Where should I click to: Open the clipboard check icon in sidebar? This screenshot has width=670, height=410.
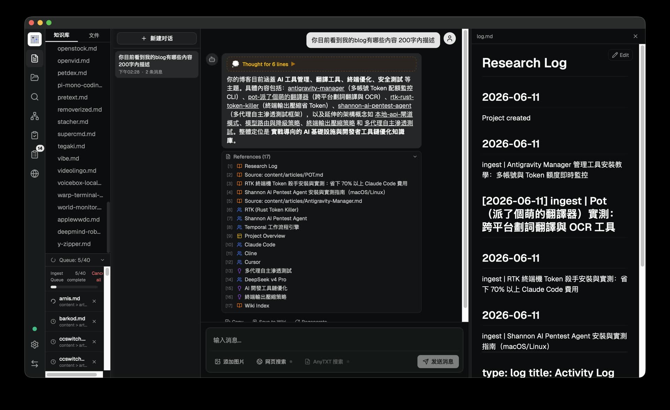pos(35,135)
